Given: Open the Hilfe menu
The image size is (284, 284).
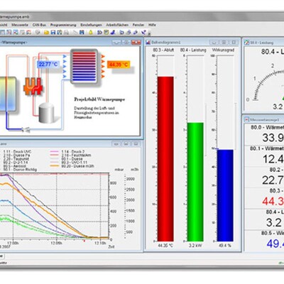Looking at the screenshot, I should (152, 25).
